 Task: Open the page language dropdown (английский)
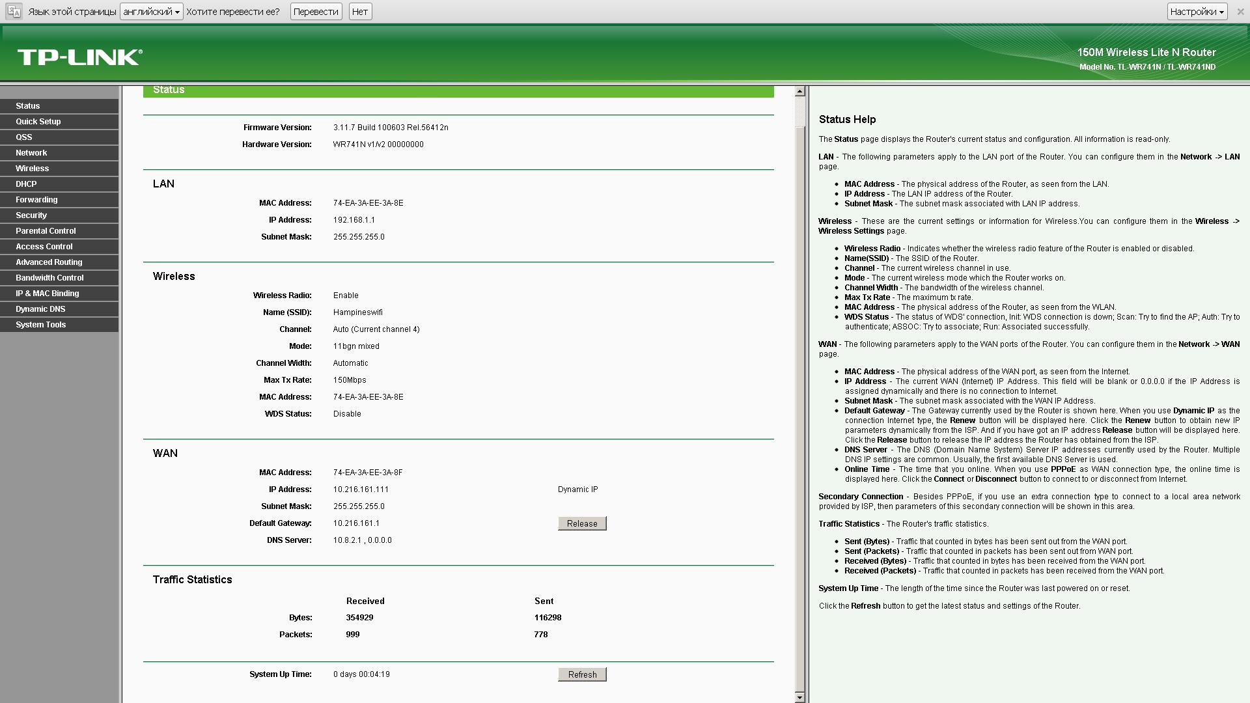tap(151, 12)
